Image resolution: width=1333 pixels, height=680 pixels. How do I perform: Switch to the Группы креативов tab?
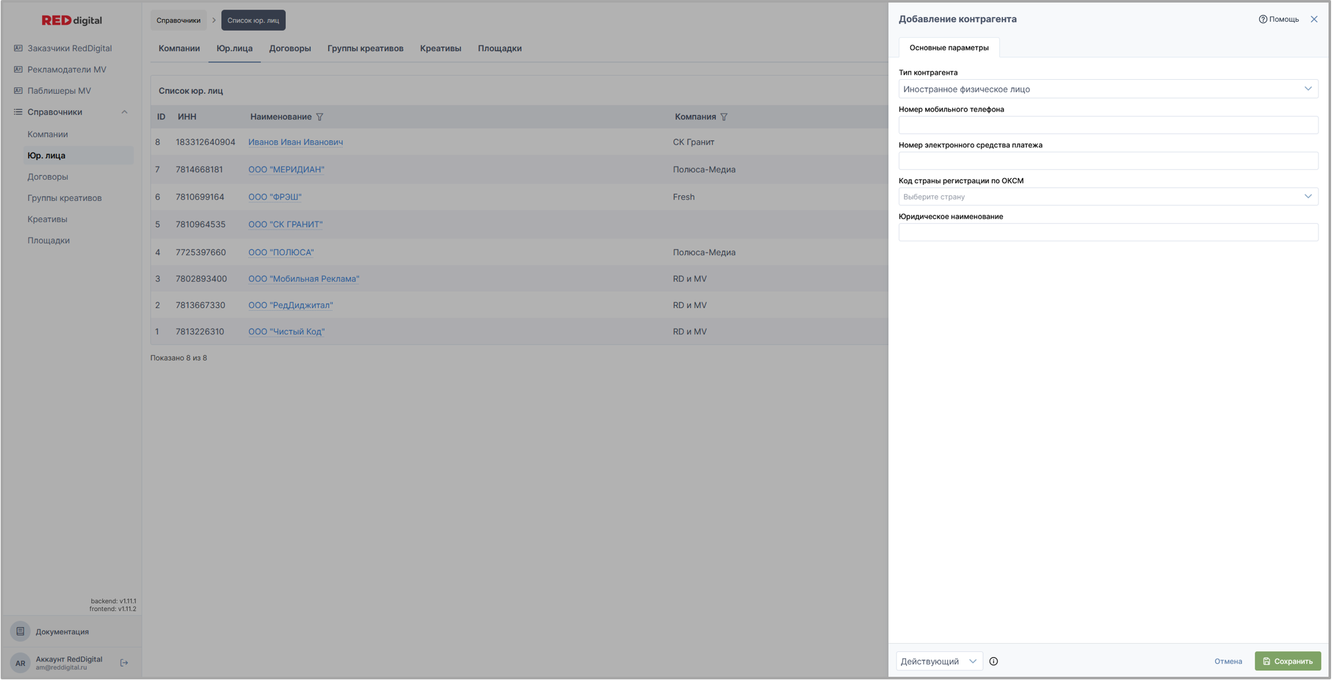(365, 48)
